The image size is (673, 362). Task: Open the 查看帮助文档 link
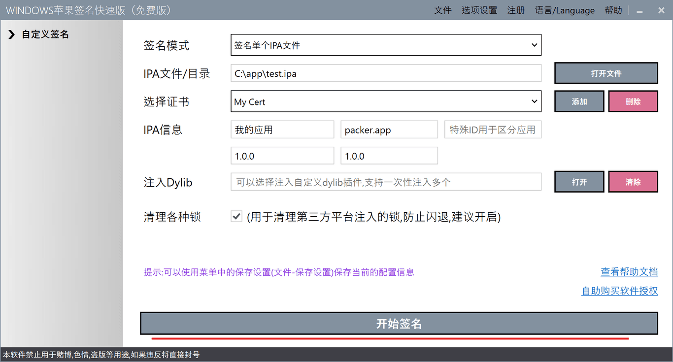(x=629, y=272)
